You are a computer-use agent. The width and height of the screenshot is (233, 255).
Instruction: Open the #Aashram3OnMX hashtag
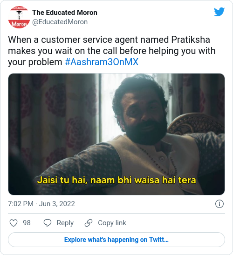102,62
